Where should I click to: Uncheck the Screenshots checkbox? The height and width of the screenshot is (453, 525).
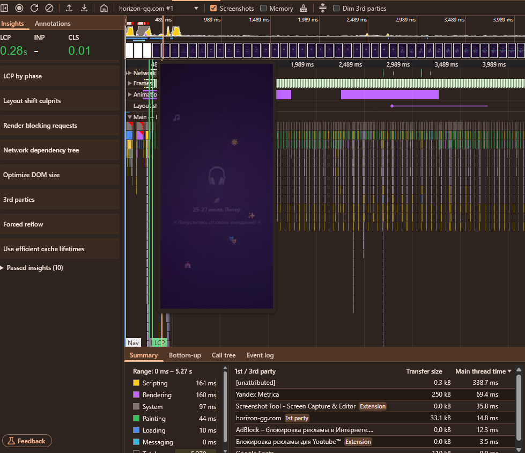213,8
